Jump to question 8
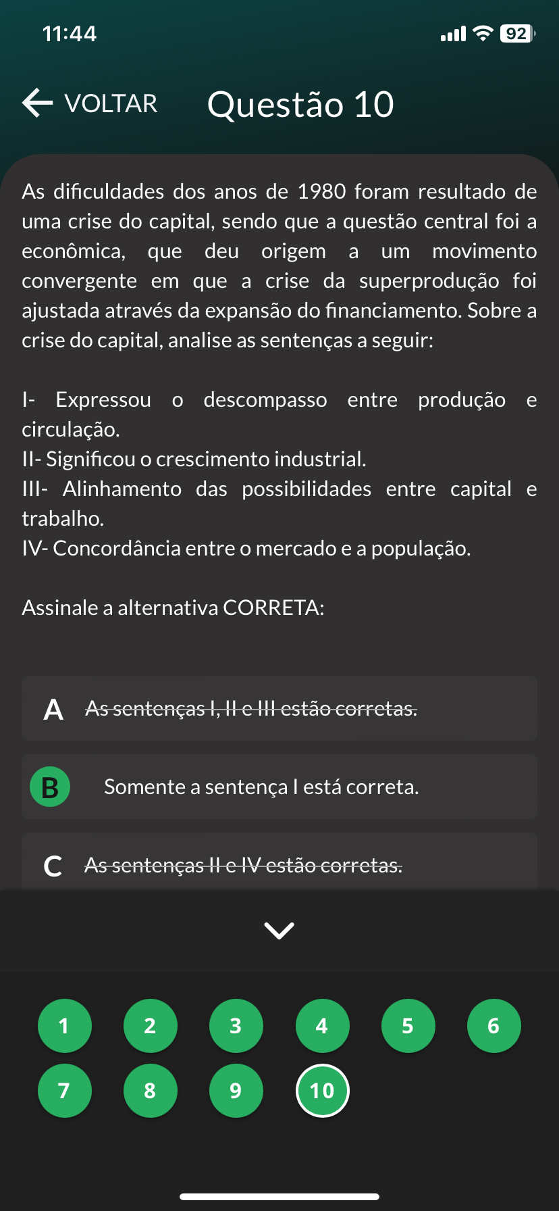Viewport: 559px width, 1211px height. pyautogui.click(x=150, y=1091)
